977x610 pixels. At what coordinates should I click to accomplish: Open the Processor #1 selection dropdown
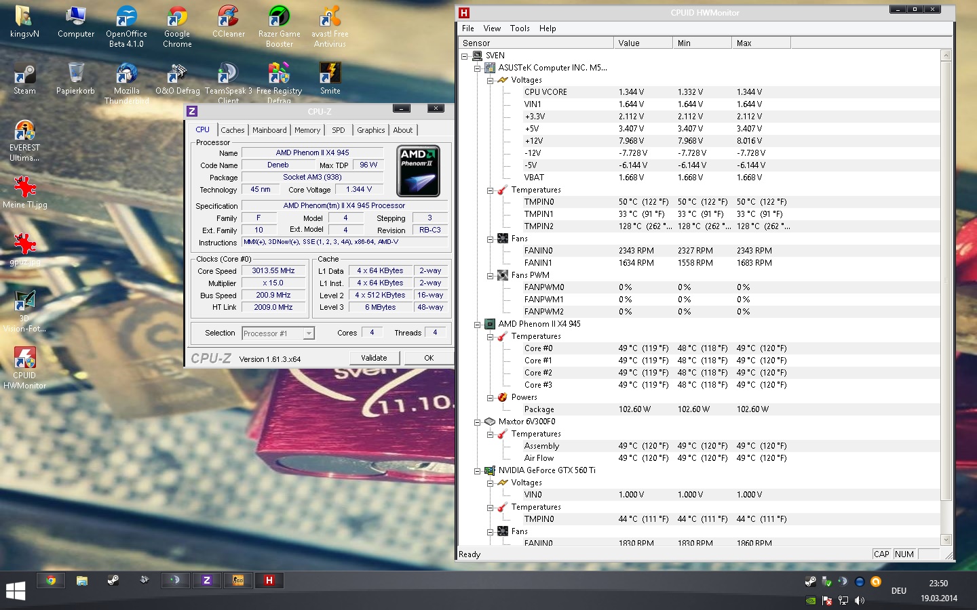(x=309, y=333)
